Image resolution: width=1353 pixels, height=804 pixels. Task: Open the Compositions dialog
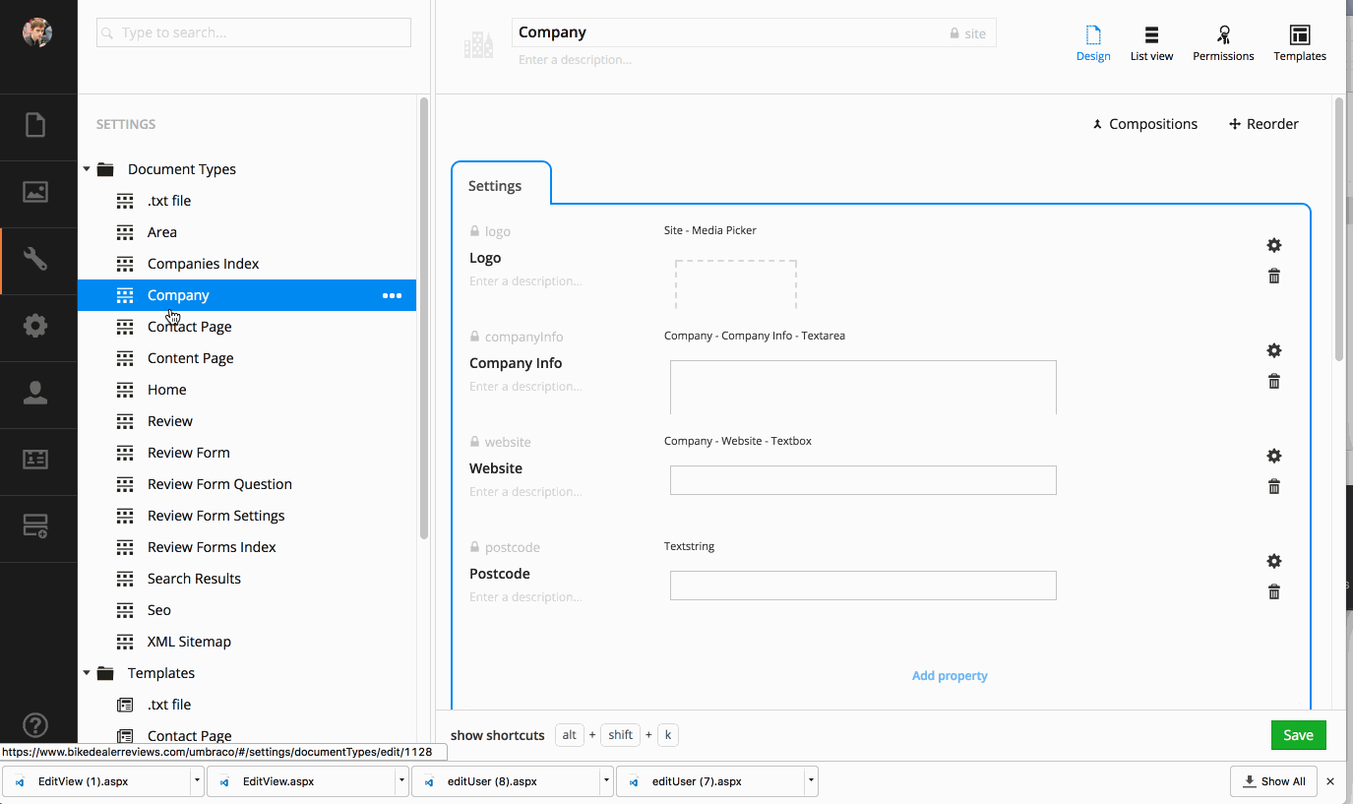pyautogui.click(x=1144, y=124)
